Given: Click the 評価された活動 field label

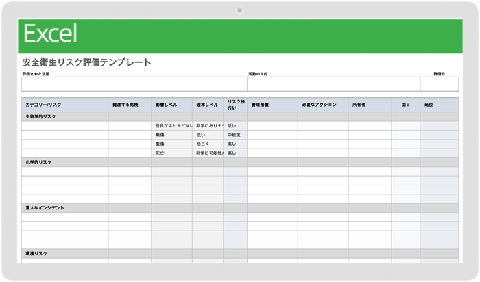Looking at the screenshot, I should click(x=36, y=74).
